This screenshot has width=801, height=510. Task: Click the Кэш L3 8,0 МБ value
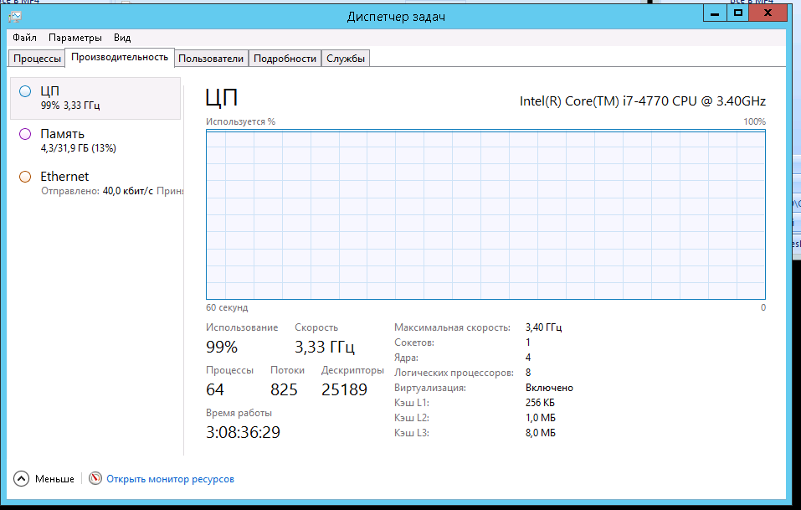pyautogui.click(x=541, y=433)
